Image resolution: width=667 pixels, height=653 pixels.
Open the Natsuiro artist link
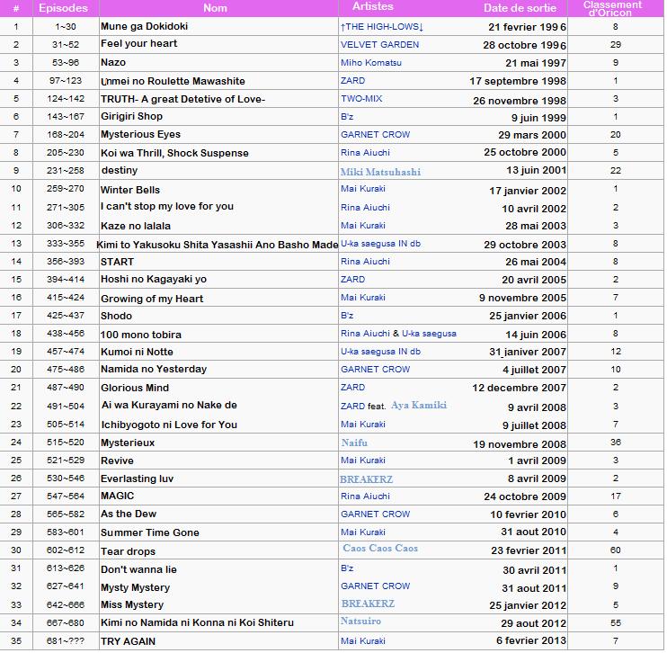[360, 622]
